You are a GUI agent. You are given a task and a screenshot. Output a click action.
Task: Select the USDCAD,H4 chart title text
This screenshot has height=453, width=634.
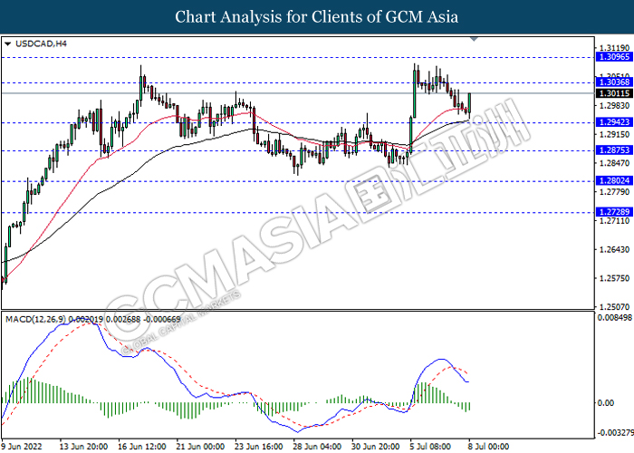(41, 43)
